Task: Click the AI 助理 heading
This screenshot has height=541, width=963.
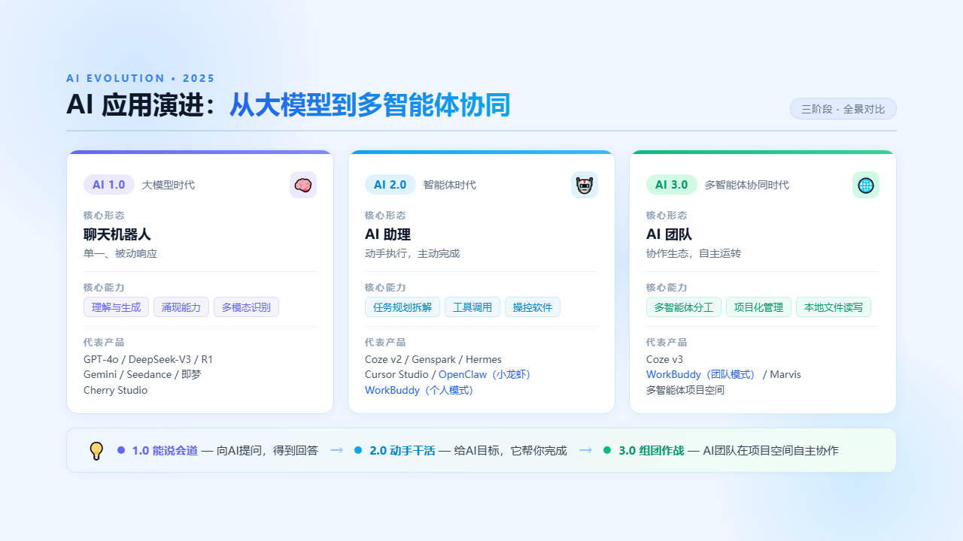Action: 387,234
